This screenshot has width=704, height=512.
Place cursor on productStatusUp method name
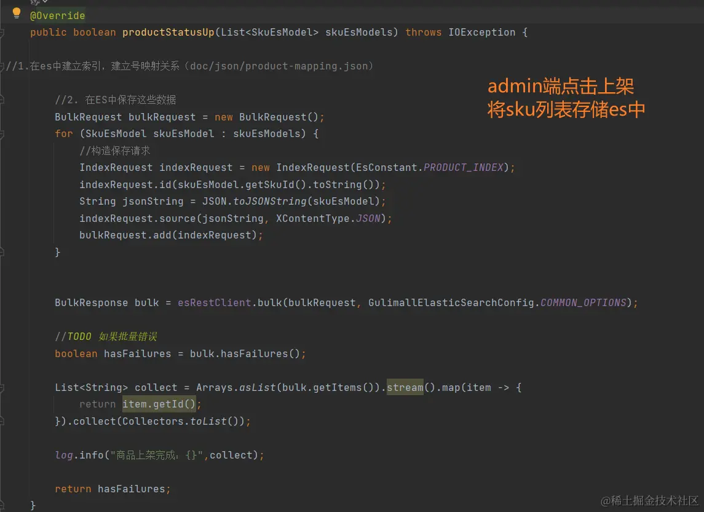pos(168,33)
